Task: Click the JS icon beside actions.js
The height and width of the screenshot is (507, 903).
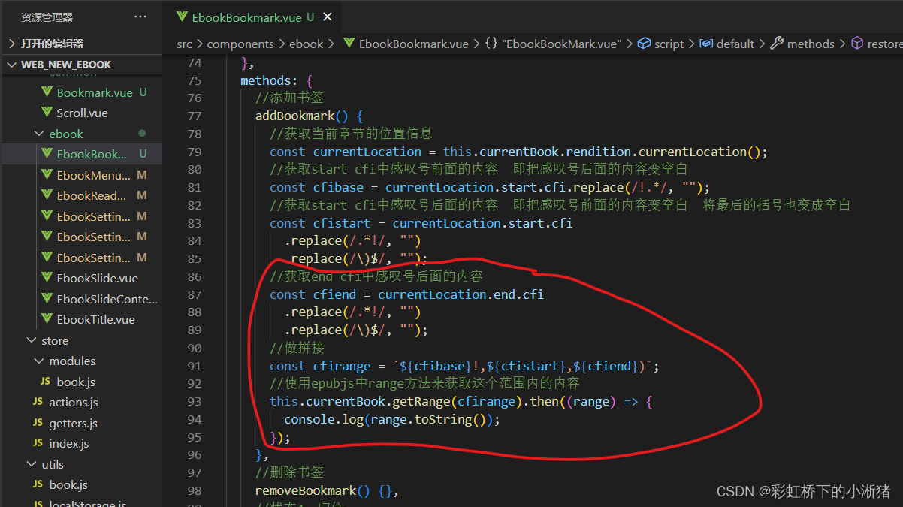Action: [38, 402]
